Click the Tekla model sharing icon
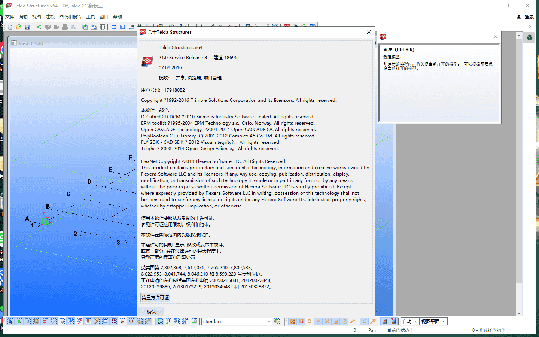 point(39,27)
